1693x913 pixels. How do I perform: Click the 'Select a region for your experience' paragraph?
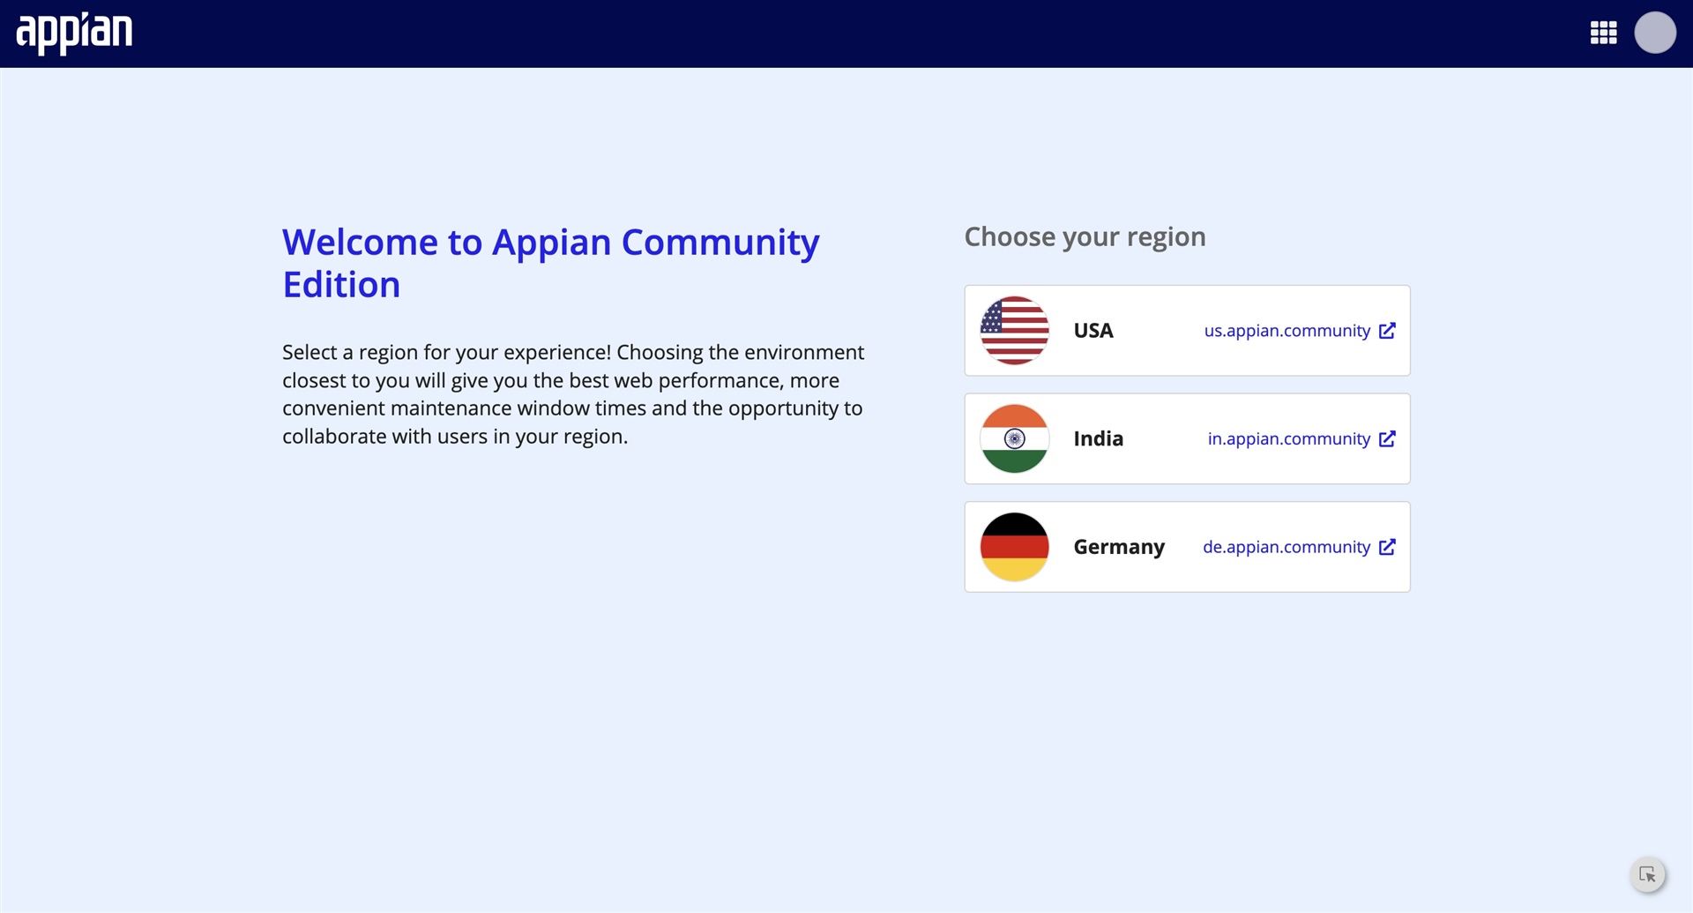pyautogui.click(x=573, y=394)
